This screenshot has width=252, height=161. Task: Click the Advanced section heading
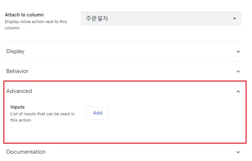point(19,91)
